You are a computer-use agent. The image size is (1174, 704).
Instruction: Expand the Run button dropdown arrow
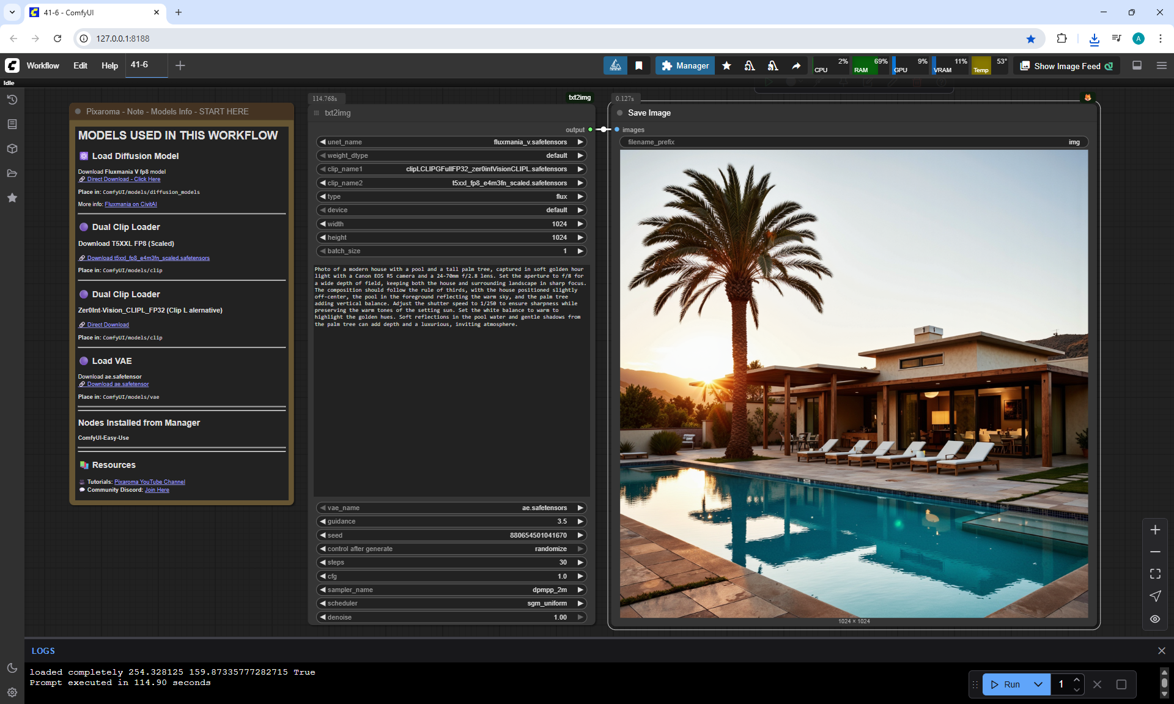pos(1038,684)
